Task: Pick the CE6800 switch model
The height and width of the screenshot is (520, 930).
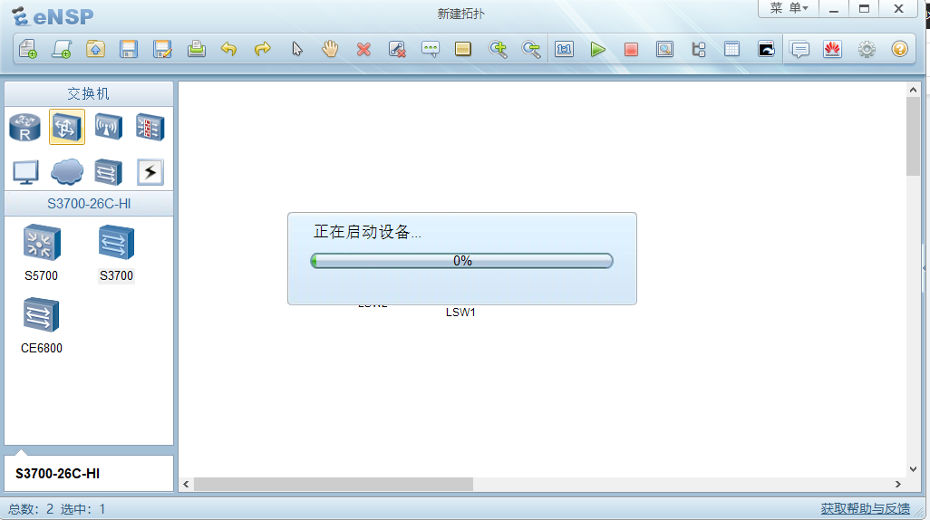Action: click(x=41, y=316)
